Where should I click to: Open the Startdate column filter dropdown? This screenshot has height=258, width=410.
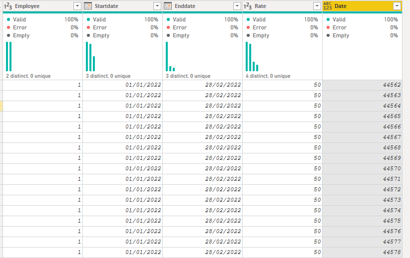157,6
